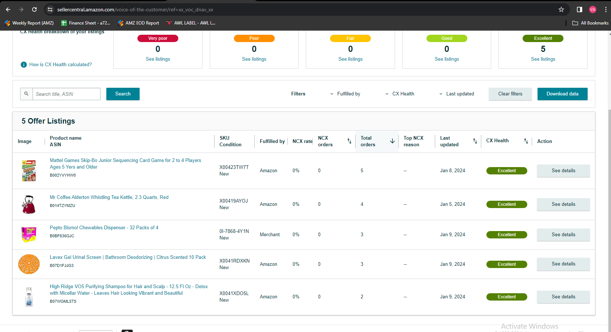Open AWL LABEL bookmark

[x=191, y=23]
